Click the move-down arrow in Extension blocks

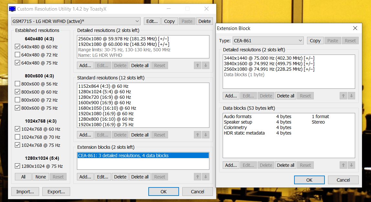tap(206, 177)
